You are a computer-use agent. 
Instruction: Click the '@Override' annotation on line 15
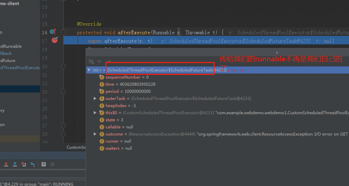point(89,24)
